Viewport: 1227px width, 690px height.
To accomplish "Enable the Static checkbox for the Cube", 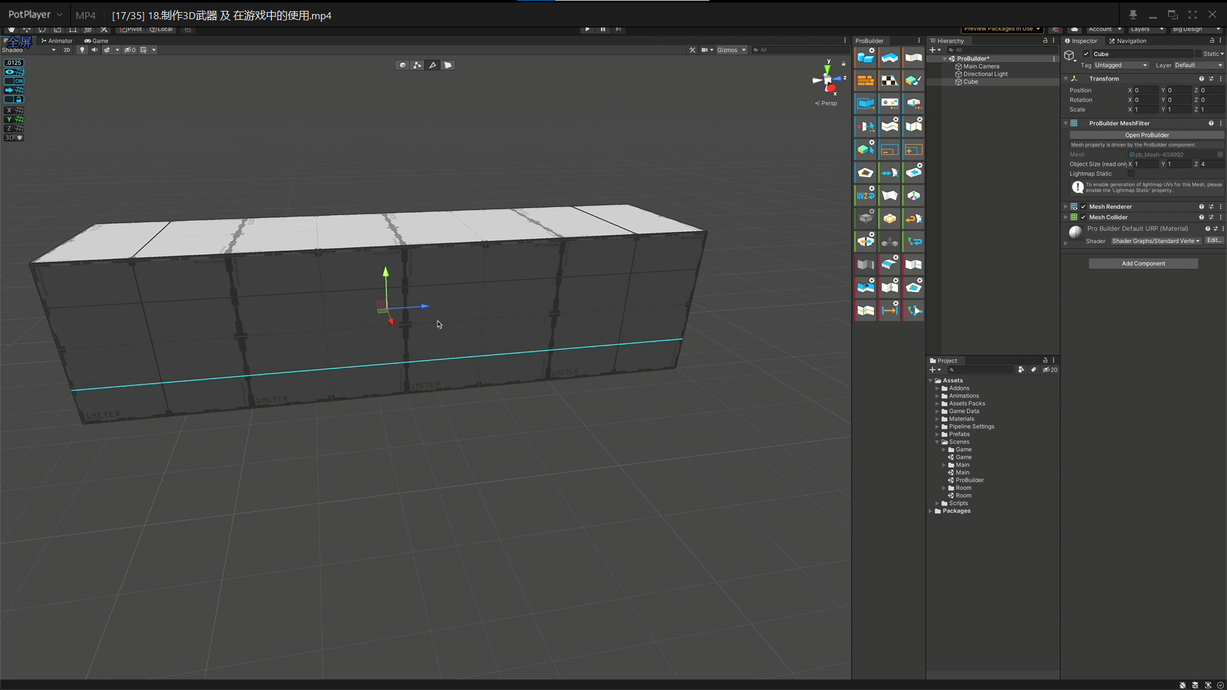I will click(1200, 54).
